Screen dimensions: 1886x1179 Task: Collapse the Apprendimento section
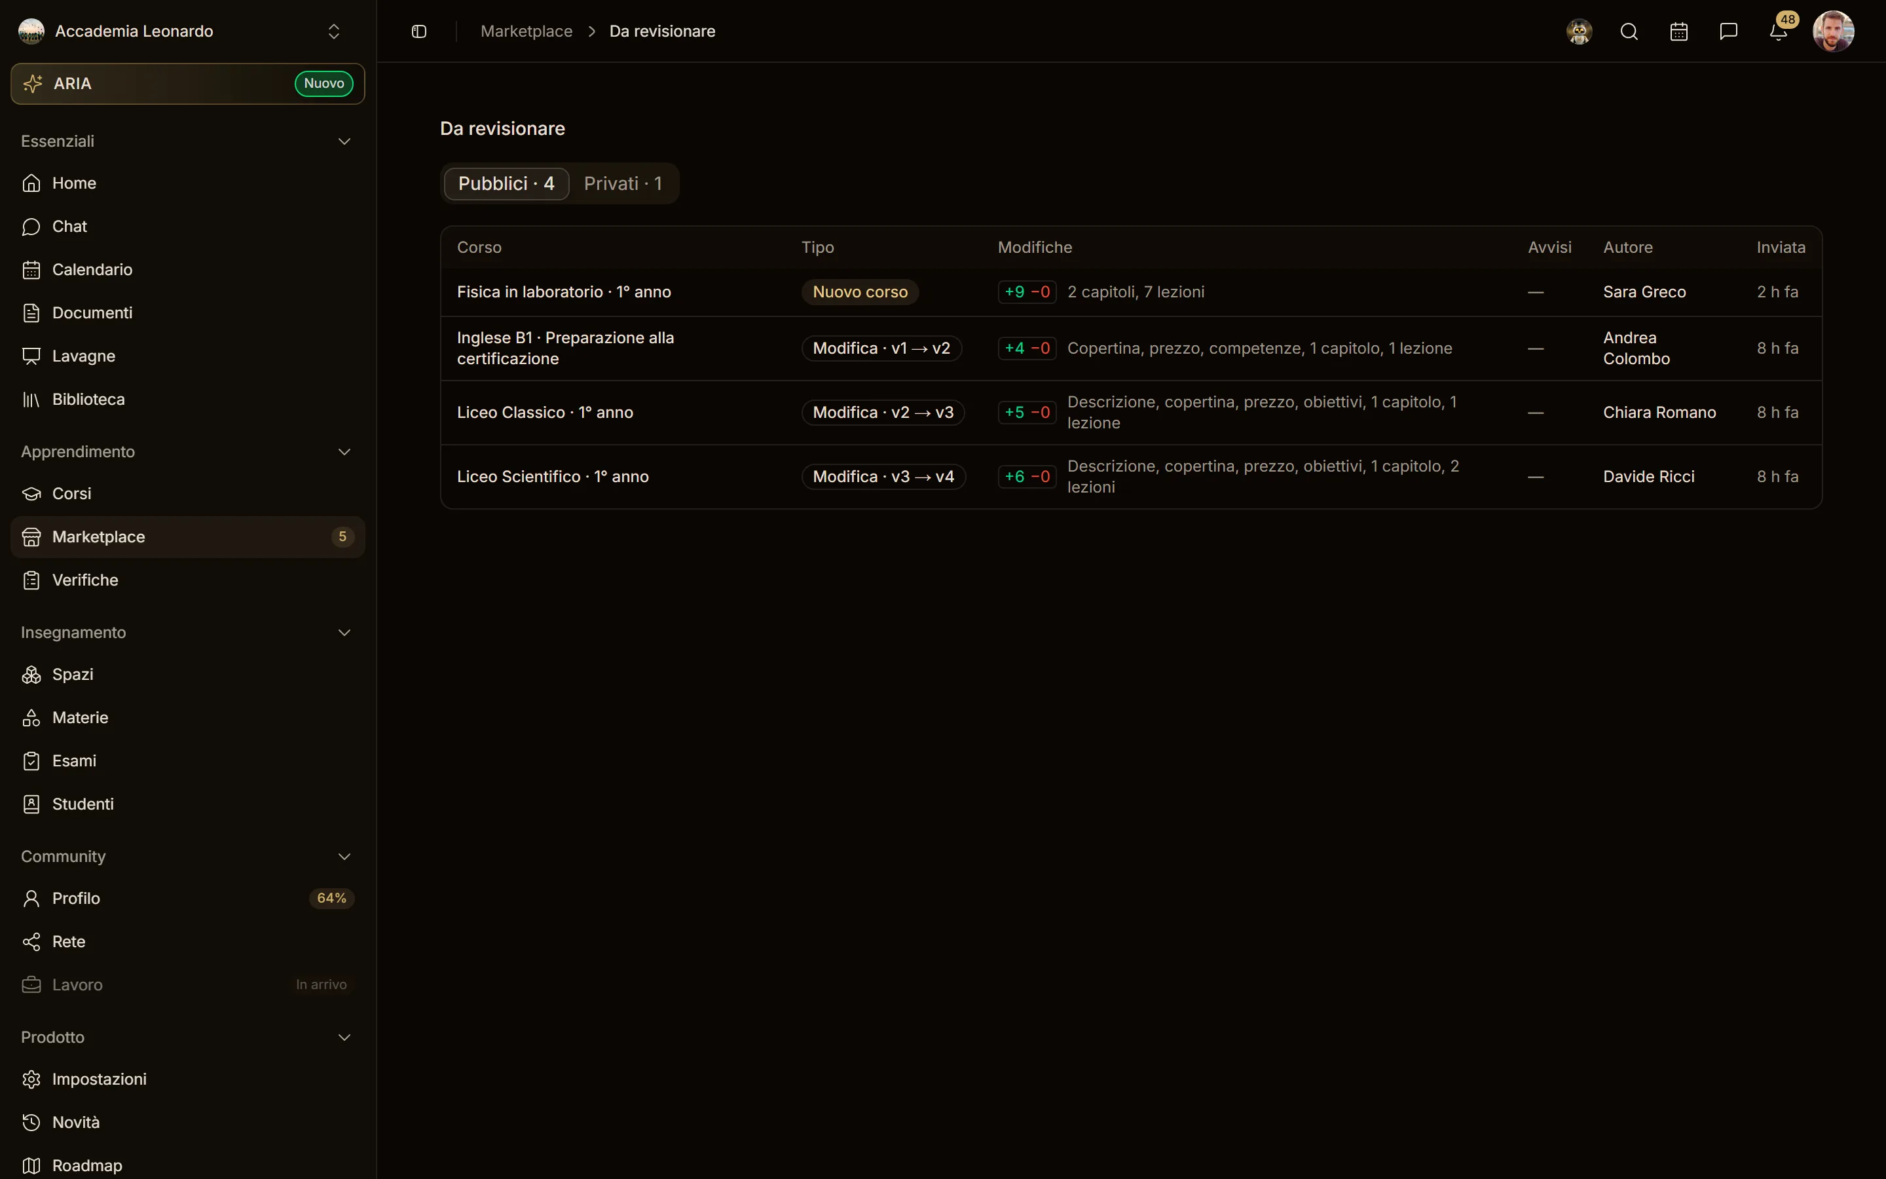[344, 451]
